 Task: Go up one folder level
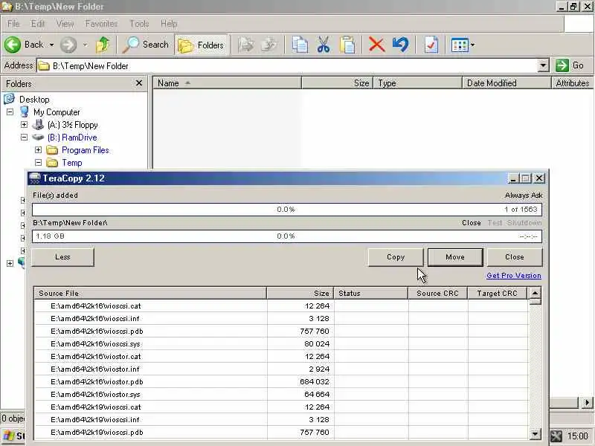point(103,45)
